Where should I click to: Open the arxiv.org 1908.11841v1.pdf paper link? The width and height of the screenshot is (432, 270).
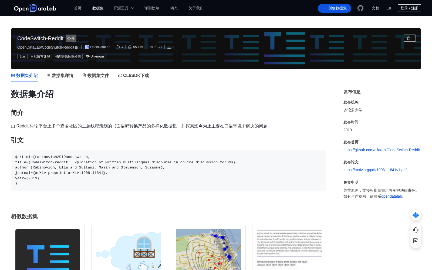(x=375, y=170)
